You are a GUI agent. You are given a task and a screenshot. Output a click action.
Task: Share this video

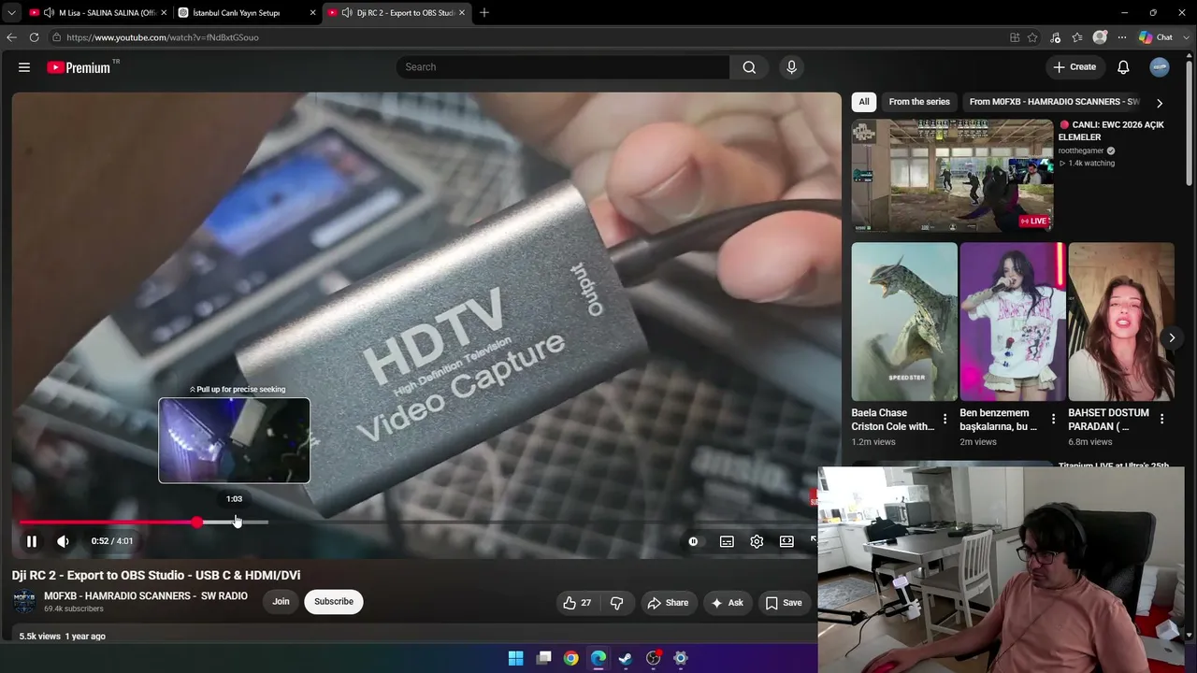coord(668,603)
